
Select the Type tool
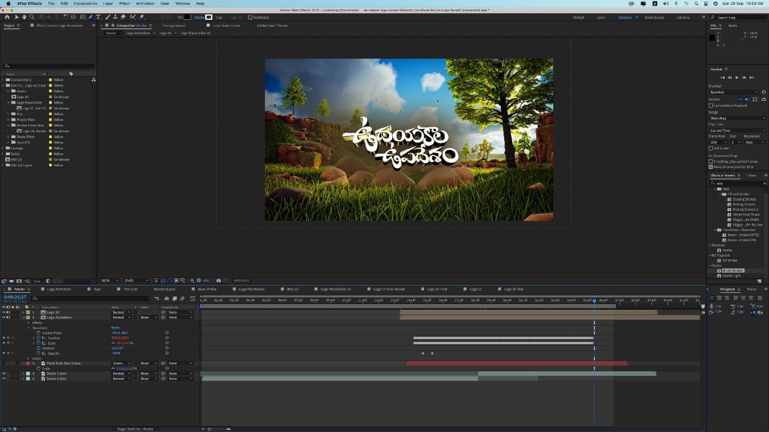(98, 17)
